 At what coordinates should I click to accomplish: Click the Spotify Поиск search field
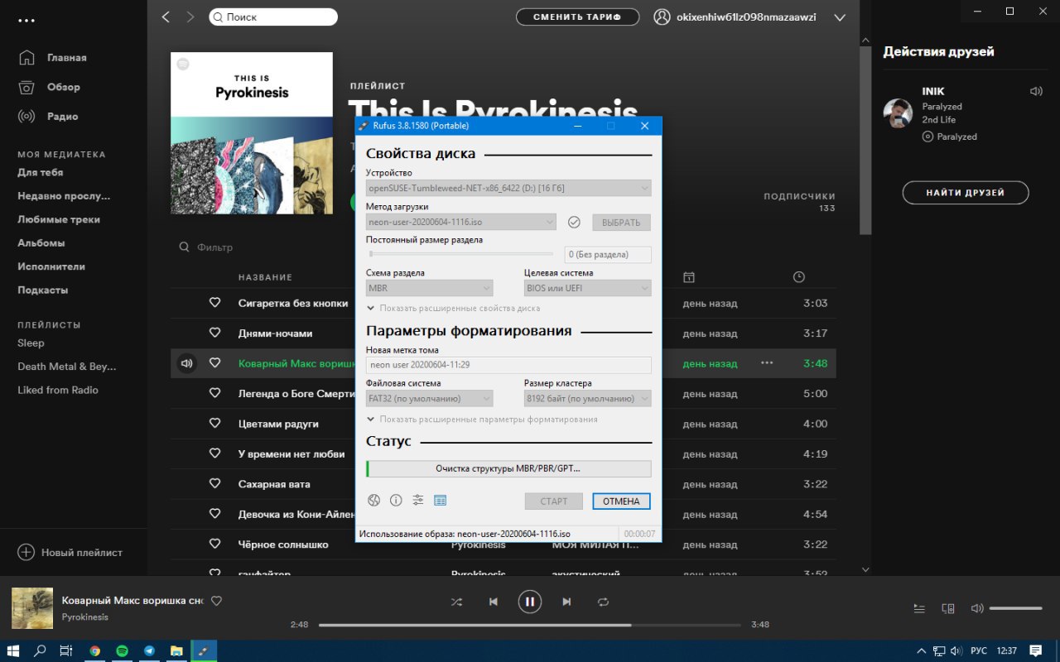(273, 17)
